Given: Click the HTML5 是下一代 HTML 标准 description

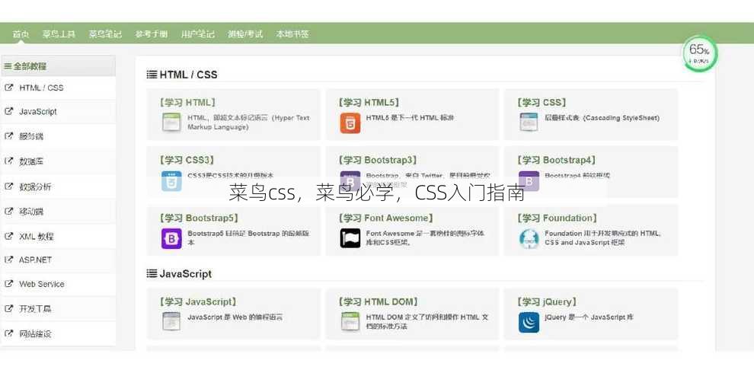Looking at the screenshot, I should click(411, 118).
